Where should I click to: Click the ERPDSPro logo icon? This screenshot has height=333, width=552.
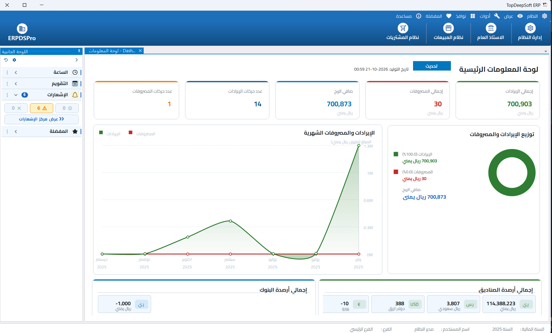(22, 29)
